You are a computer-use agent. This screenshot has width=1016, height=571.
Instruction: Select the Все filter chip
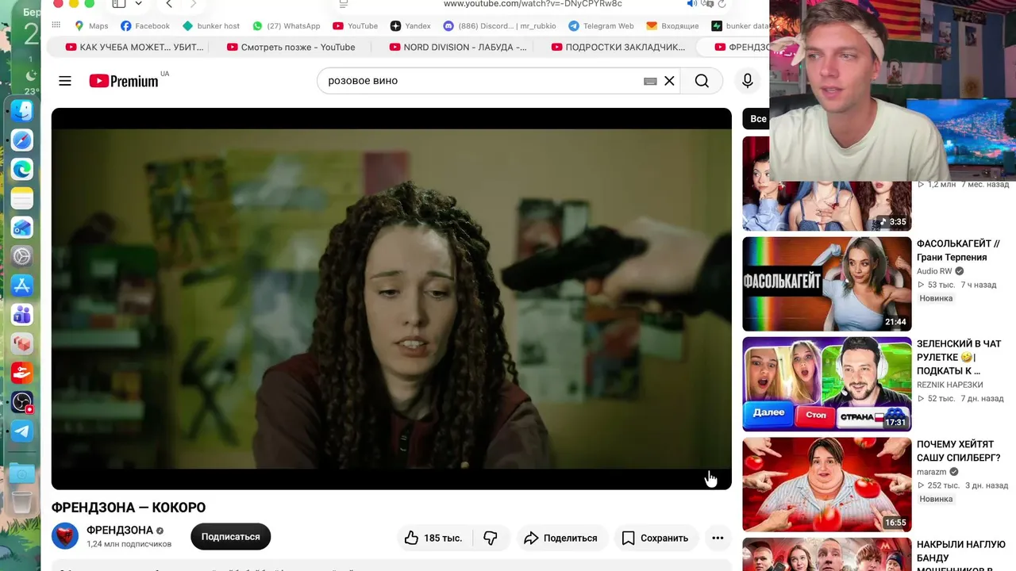759,119
